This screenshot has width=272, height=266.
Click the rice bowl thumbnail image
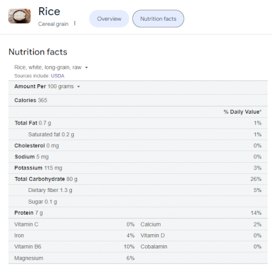pyautogui.click(x=19, y=16)
